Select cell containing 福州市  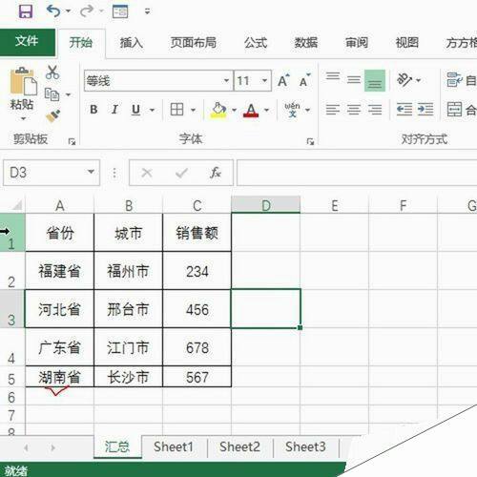(x=128, y=271)
